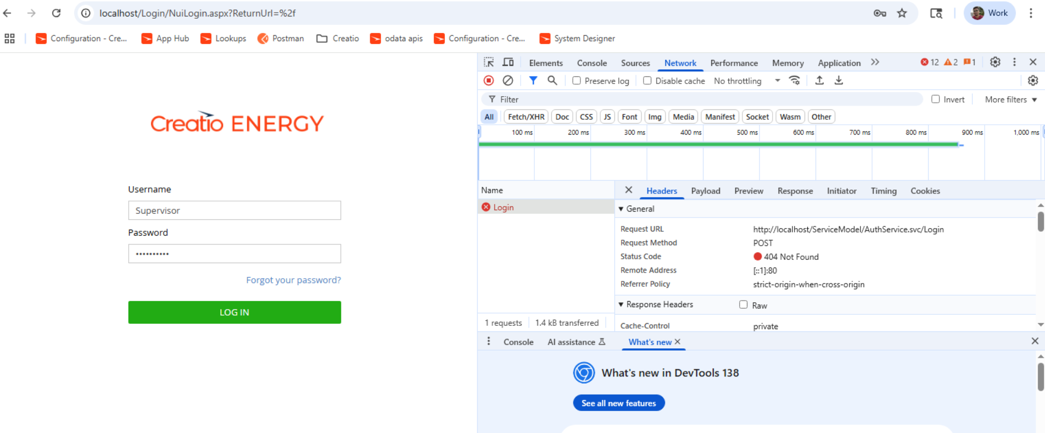This screenshot has height=433, width=1045.
Task: Open the Work profile menu
Action: pyautogui.click(x=990, y=13)
